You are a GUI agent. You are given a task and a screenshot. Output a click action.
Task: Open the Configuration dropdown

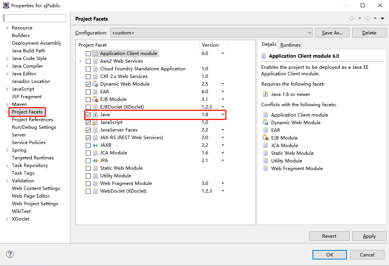309,32
